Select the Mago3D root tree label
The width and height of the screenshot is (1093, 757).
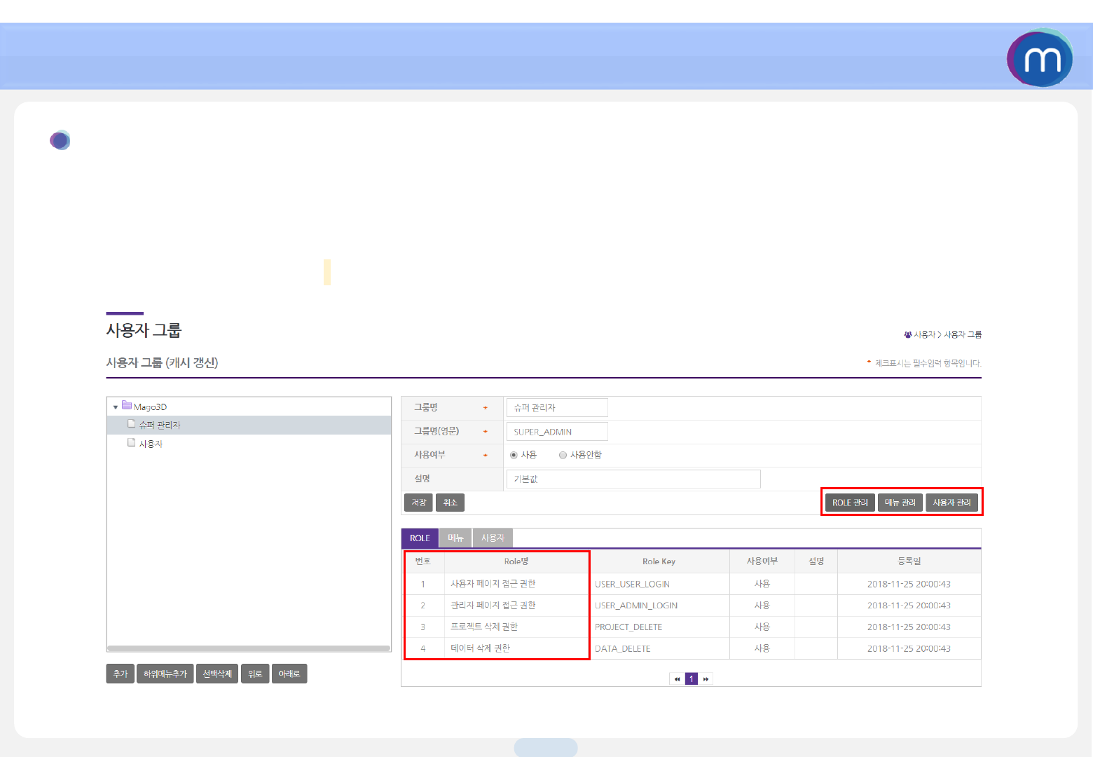(x=150, y=407)
